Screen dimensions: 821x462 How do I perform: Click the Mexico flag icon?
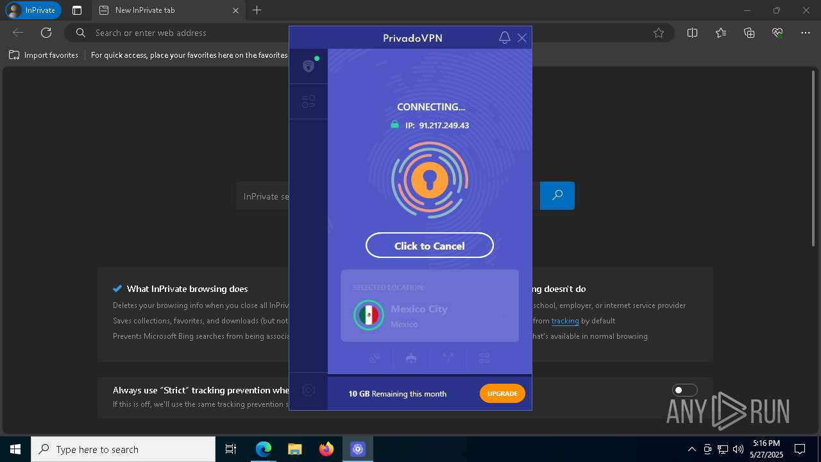tap(368, 315)
